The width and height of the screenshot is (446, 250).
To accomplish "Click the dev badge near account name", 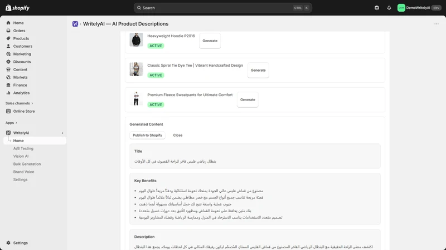I will click(x=436, y=8).
